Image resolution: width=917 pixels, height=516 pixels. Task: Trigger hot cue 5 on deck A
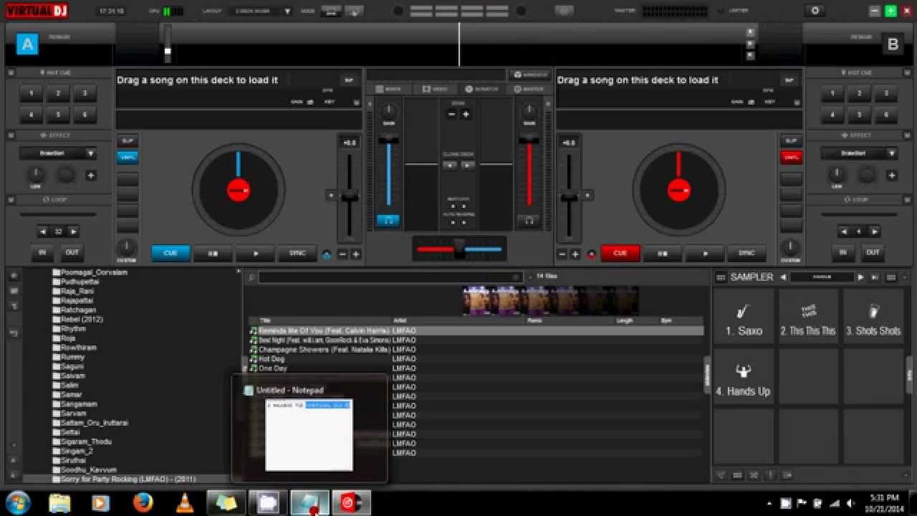(x=58, y=115)
